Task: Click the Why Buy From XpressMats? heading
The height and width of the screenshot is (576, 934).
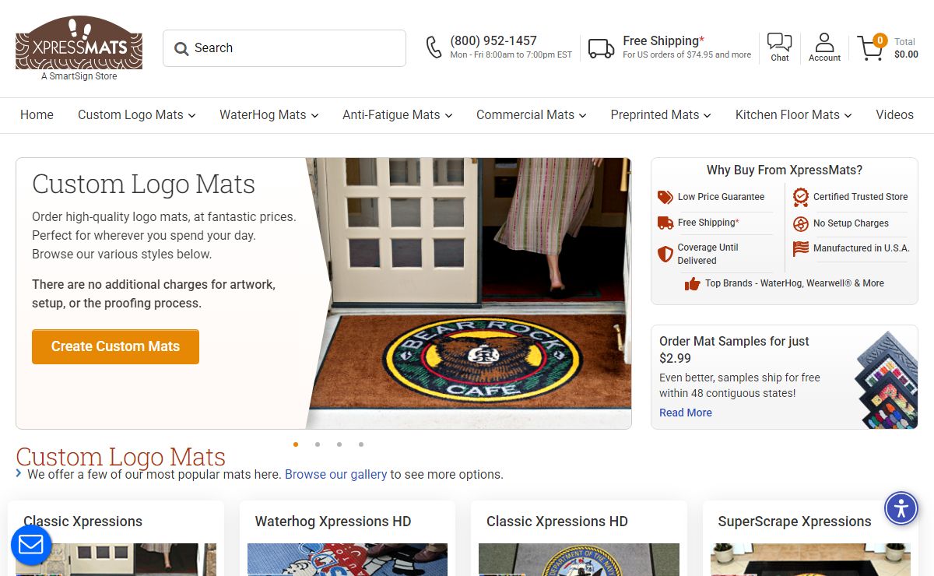Action: [784, 170]
